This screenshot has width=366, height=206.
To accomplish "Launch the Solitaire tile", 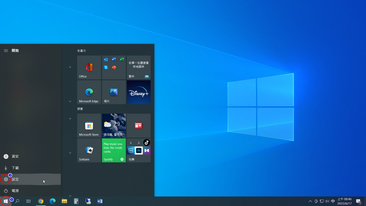I will pyautogui.click(x=89, y=150).
